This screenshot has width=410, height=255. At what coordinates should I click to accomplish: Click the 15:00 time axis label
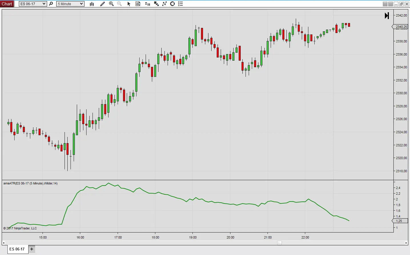coord(43,237)
